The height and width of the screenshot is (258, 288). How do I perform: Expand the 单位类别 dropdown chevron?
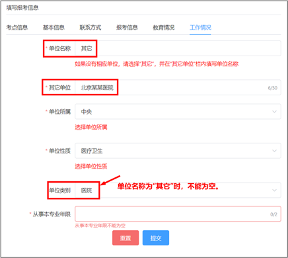274,190
